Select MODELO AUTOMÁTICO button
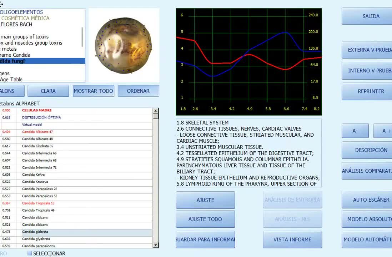Image resolution: width=392 pixels, height=257 pixels. click(x=367, y=240)
